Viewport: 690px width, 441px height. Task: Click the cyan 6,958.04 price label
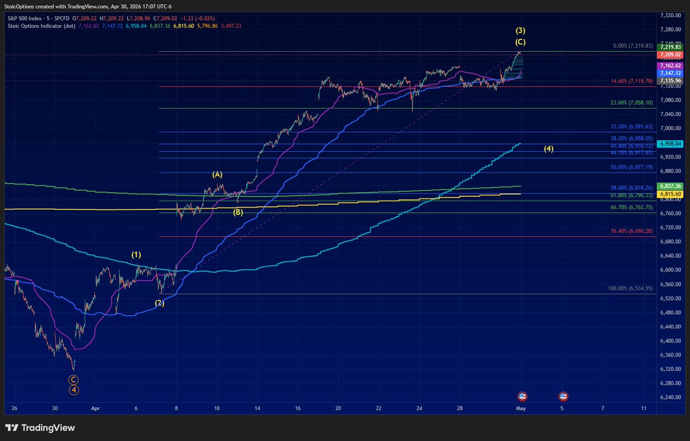pos(670,143)
